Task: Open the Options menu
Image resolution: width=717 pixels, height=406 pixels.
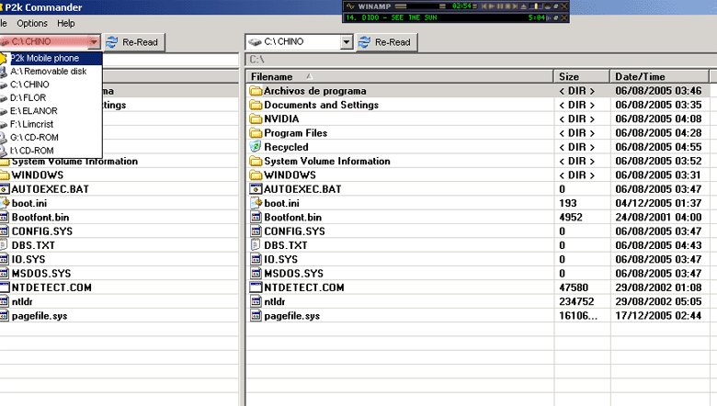Action: tap(32, 23)
